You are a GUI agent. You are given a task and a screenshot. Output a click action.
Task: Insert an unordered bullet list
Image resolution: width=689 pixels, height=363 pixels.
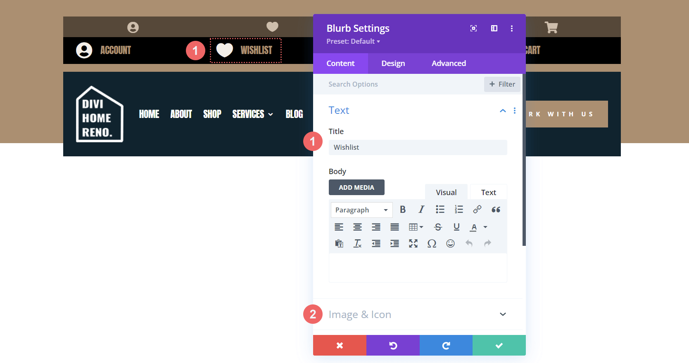coord(440,210)
